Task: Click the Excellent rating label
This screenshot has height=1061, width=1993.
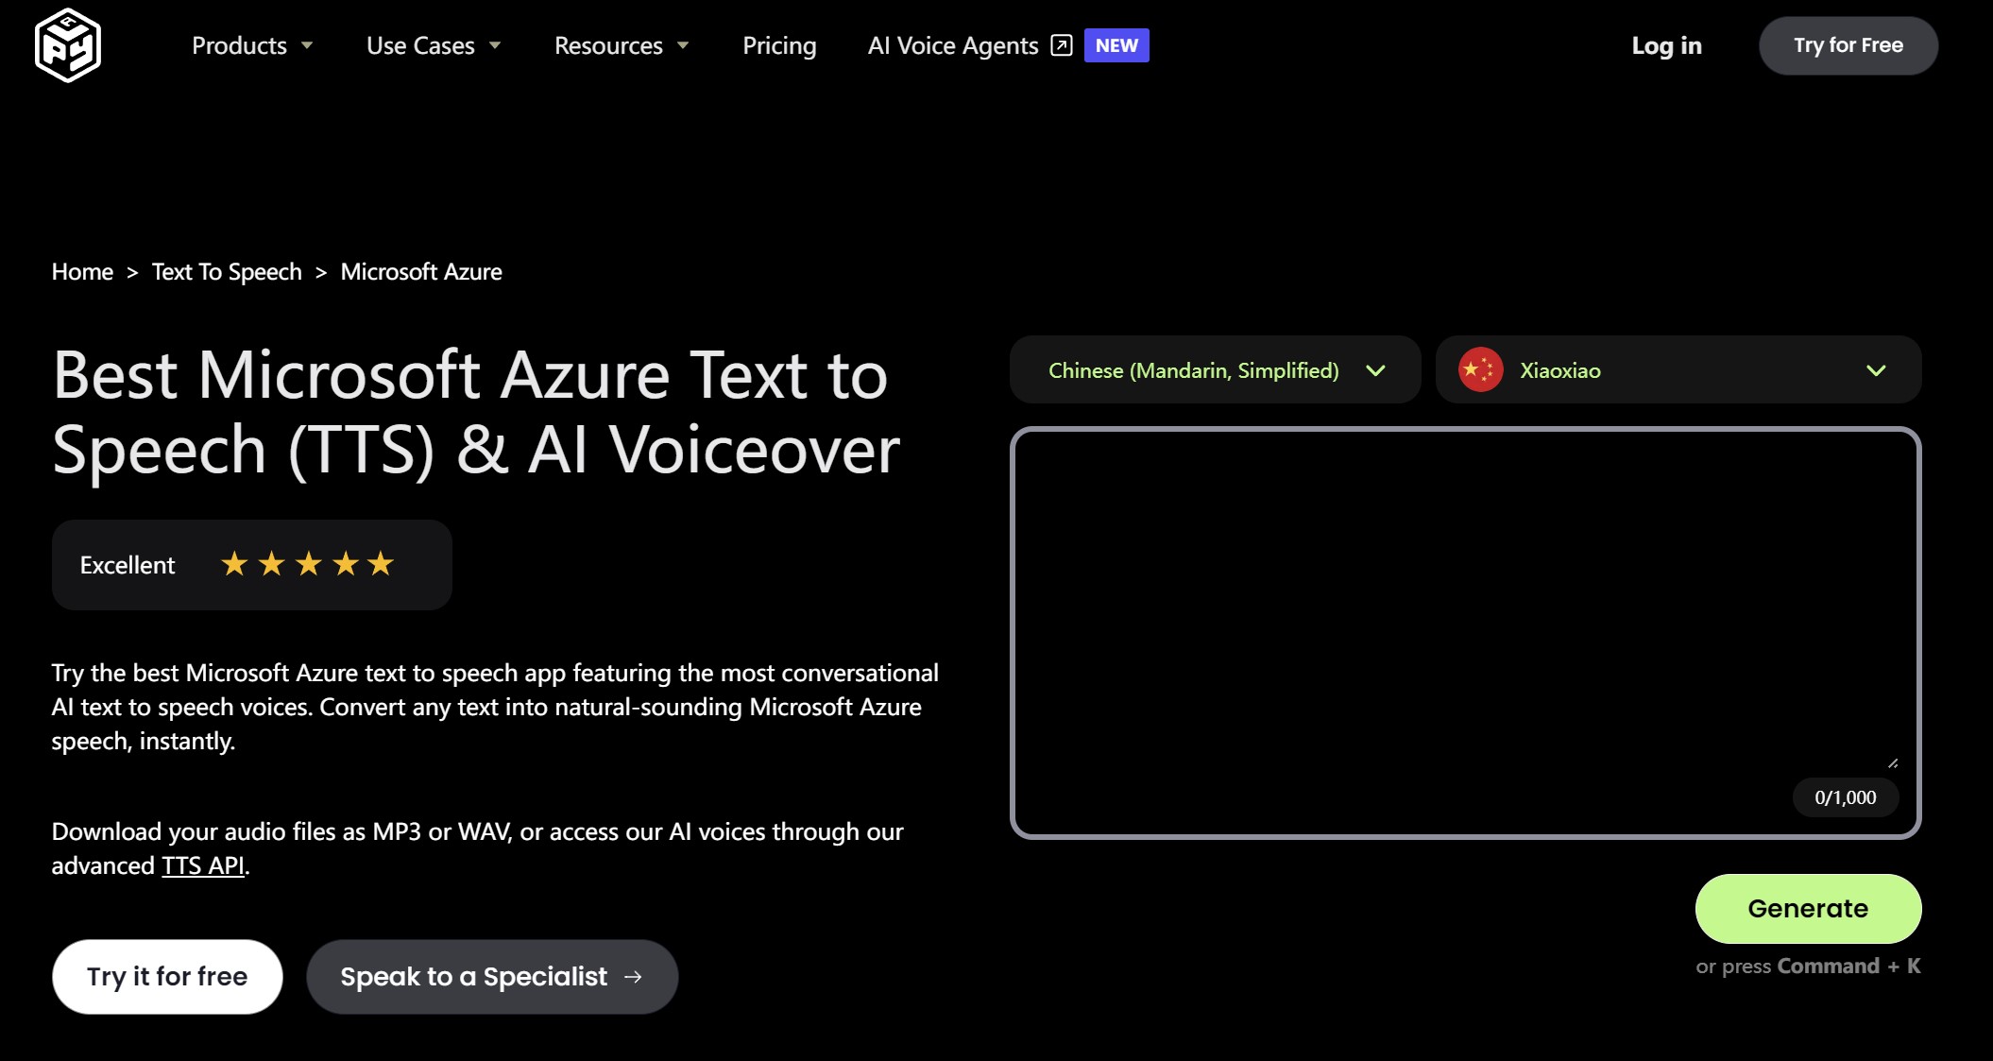Action: tap(128, 565)
